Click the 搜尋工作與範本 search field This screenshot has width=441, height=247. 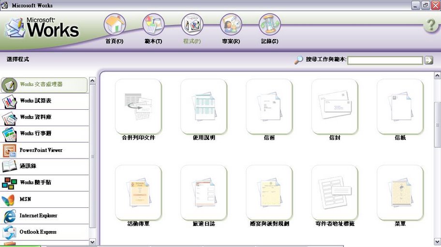tap(385, 60)
